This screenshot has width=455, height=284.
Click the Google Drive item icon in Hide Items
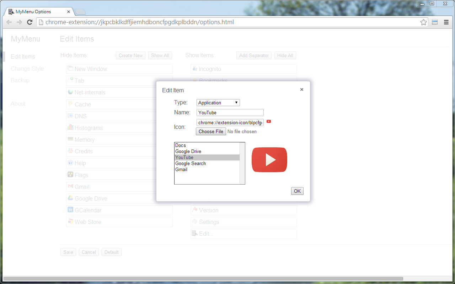[70, 198]
